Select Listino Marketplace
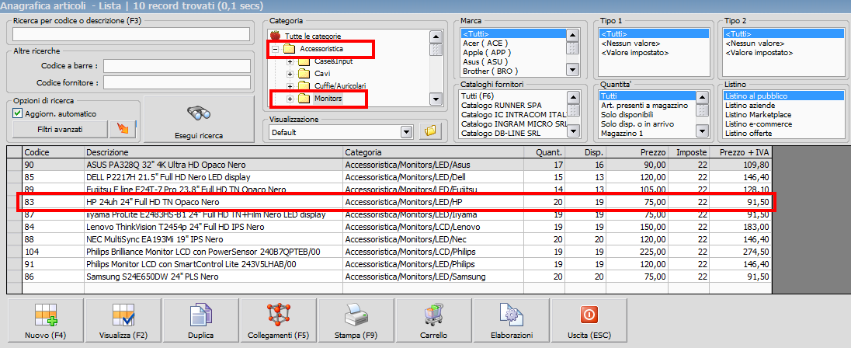 click(758, 114)
